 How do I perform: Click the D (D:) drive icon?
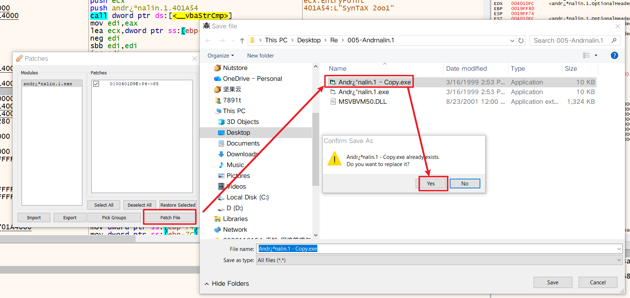[x=221, y=208]
